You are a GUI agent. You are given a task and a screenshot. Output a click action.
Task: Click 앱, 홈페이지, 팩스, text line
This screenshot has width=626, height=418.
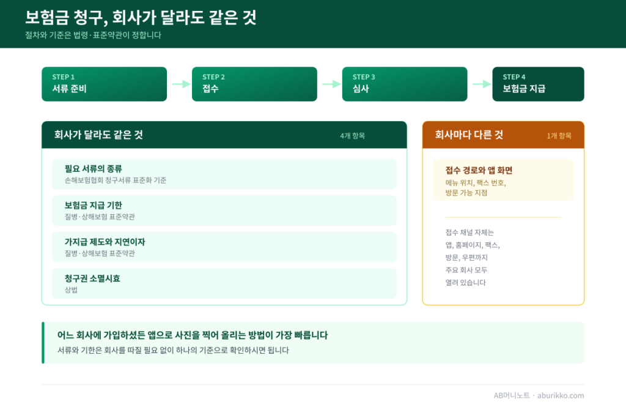[473, 245]
